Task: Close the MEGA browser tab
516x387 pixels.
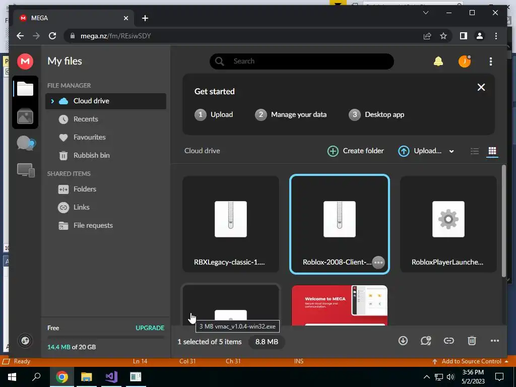Action: tap(125, 18)
